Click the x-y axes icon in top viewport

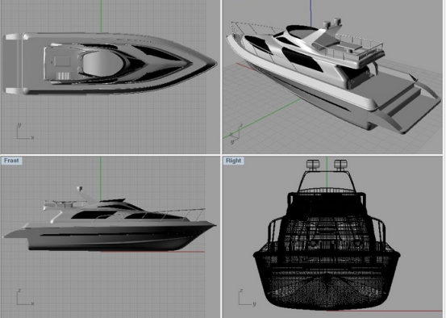pos(25,132)
